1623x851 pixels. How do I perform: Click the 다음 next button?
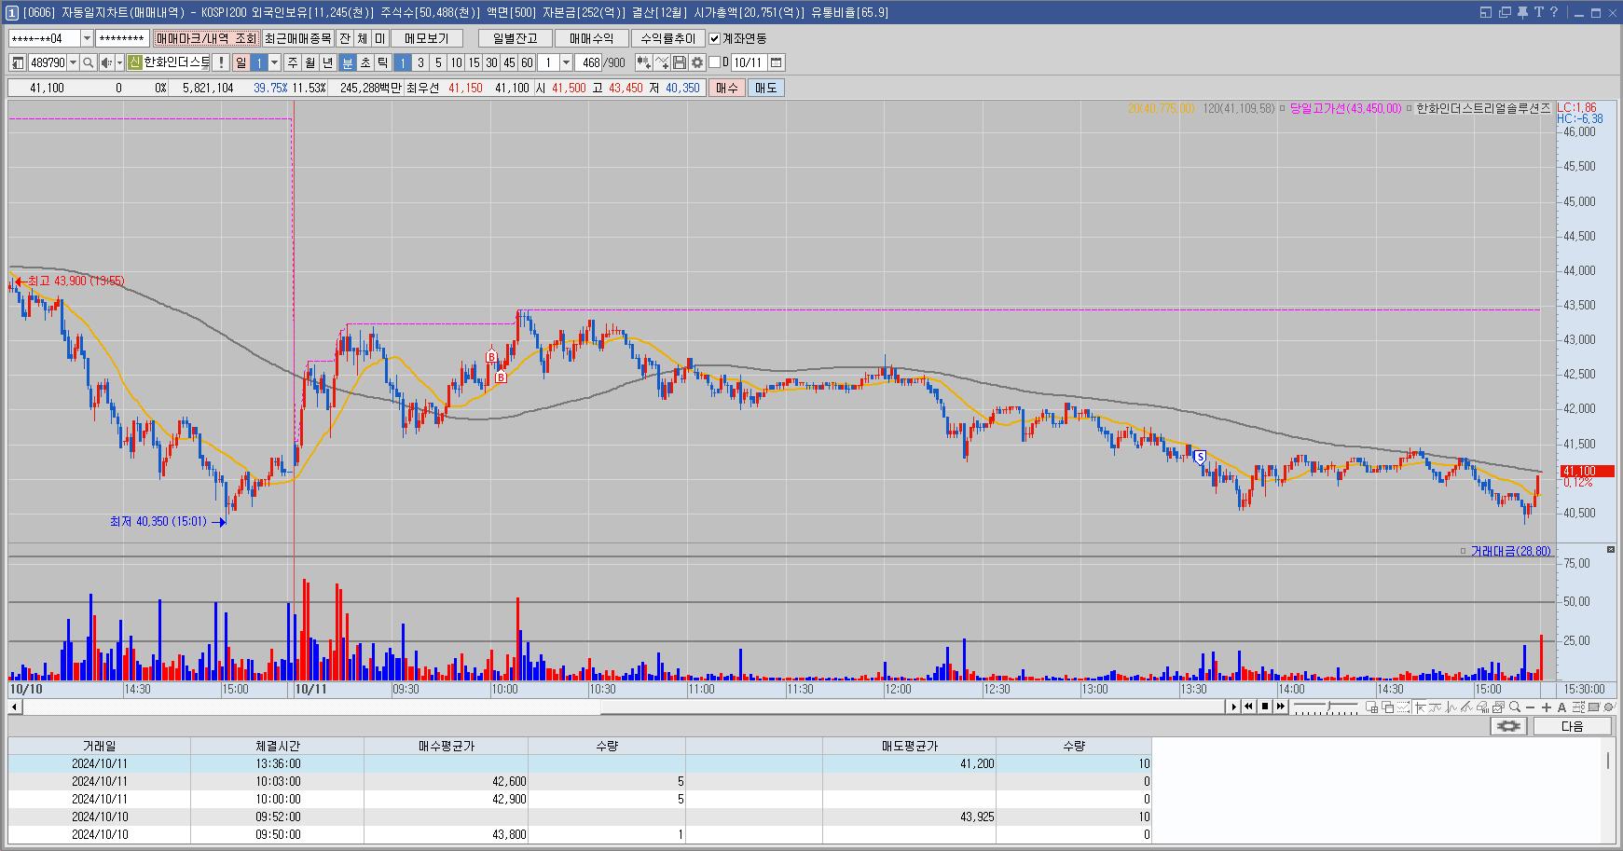click(x=1573, y=726)
